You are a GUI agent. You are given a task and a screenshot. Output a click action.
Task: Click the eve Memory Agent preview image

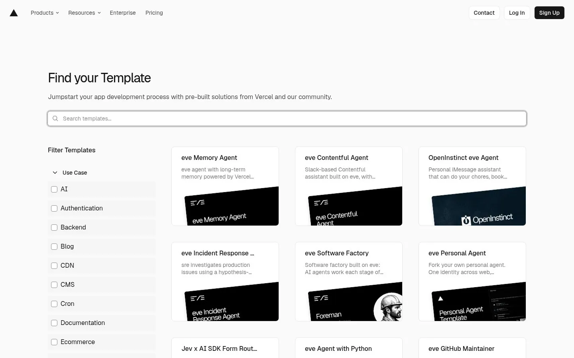pyautogui.click(x=232, y=206)
